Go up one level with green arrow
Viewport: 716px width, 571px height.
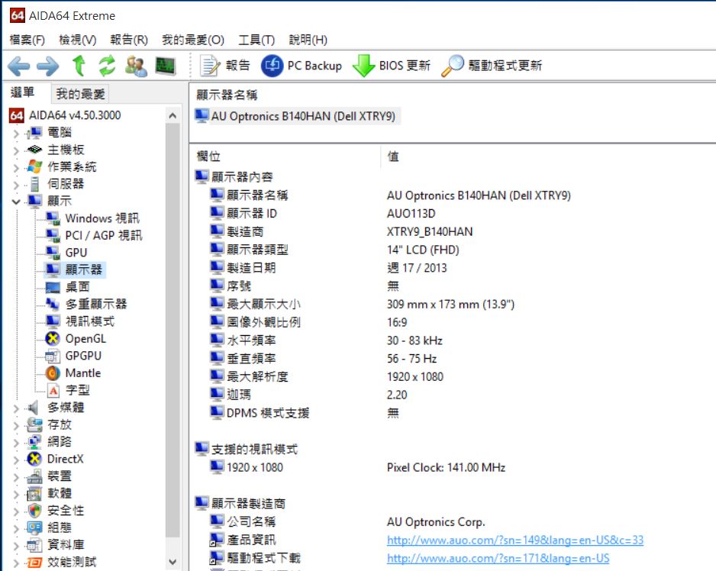point(79,66)
